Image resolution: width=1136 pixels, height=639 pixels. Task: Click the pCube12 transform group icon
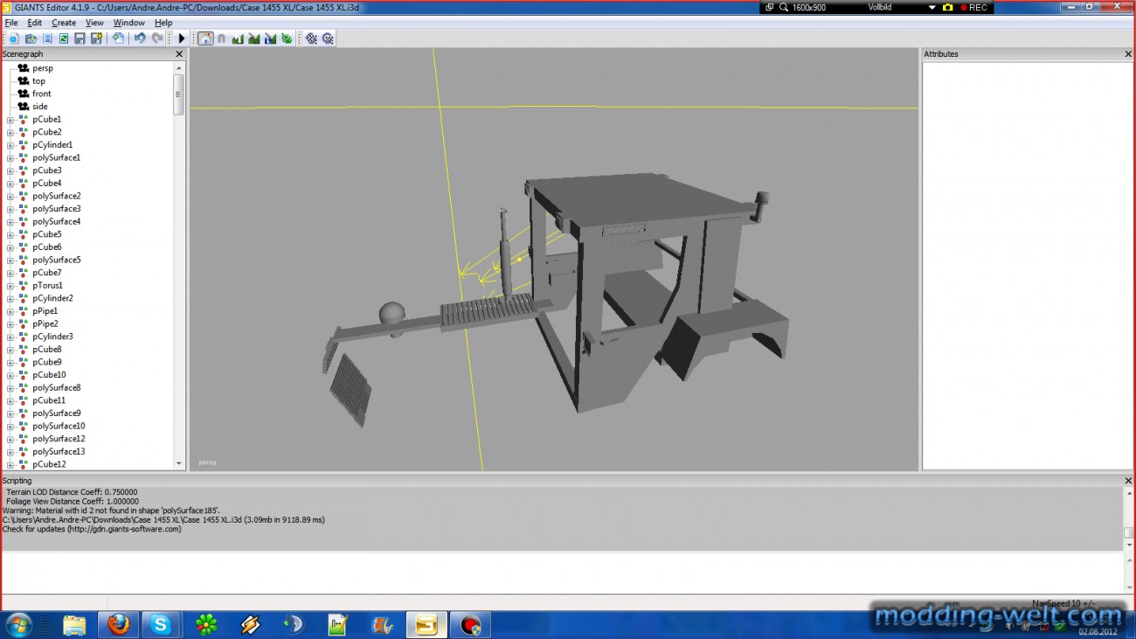tap(23, 464)
